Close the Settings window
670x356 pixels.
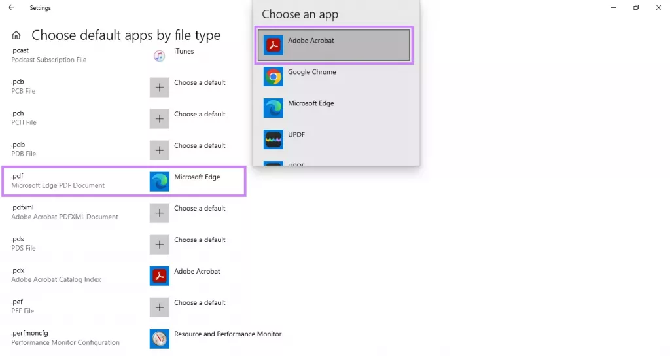tap(658, 7)
